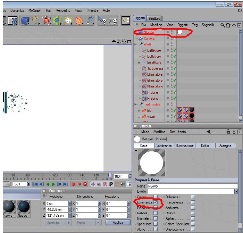Open the Dati Utente menu in Attributi
This screenshot has width=243, height=233.
click(x=178, y=132)
